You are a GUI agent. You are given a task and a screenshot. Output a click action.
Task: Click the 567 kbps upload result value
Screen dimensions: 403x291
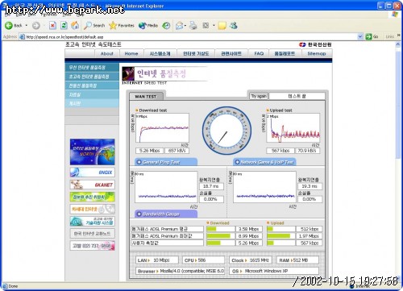click(280, 151)
